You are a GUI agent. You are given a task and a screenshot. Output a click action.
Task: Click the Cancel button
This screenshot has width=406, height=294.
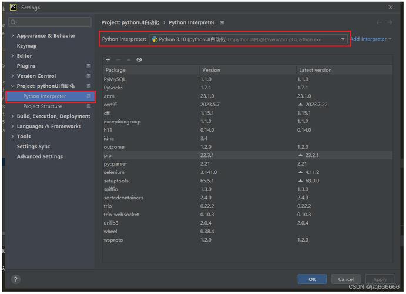coord(345,279)
